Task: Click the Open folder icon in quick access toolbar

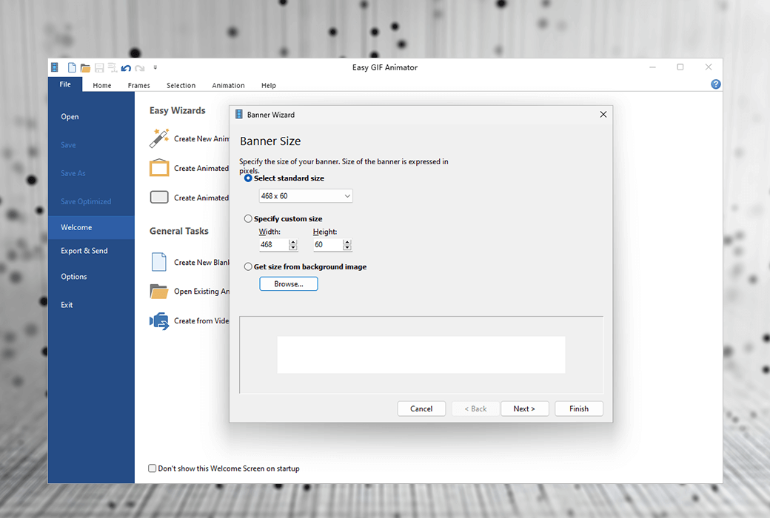Action: point(85,68)
